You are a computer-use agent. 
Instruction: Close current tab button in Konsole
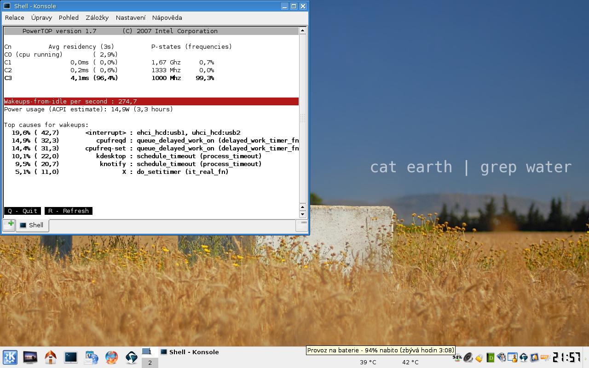[x=302, y=225]
